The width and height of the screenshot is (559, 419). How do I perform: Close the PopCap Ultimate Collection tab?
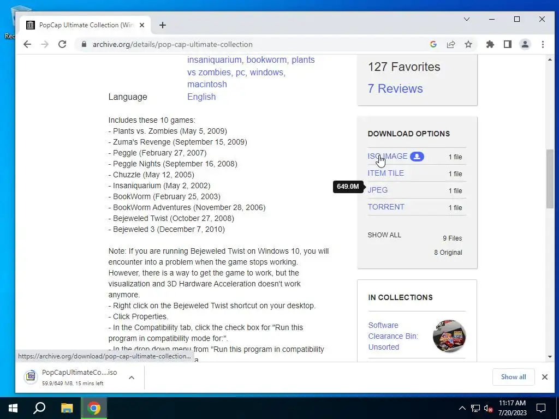142,25
